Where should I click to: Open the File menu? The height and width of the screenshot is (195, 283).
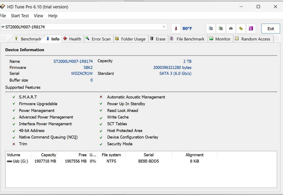pyautogui.click(x=3, y=16)
